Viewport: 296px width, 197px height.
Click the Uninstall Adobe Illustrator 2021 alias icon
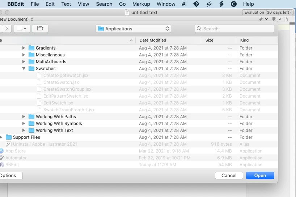click(8, 144)
